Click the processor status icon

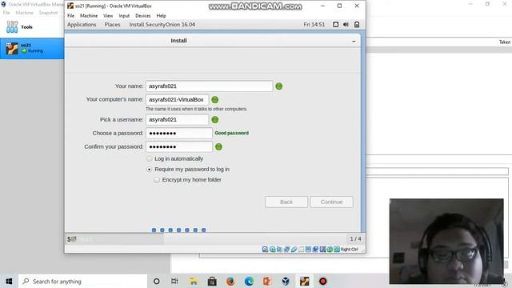(322, 249)
